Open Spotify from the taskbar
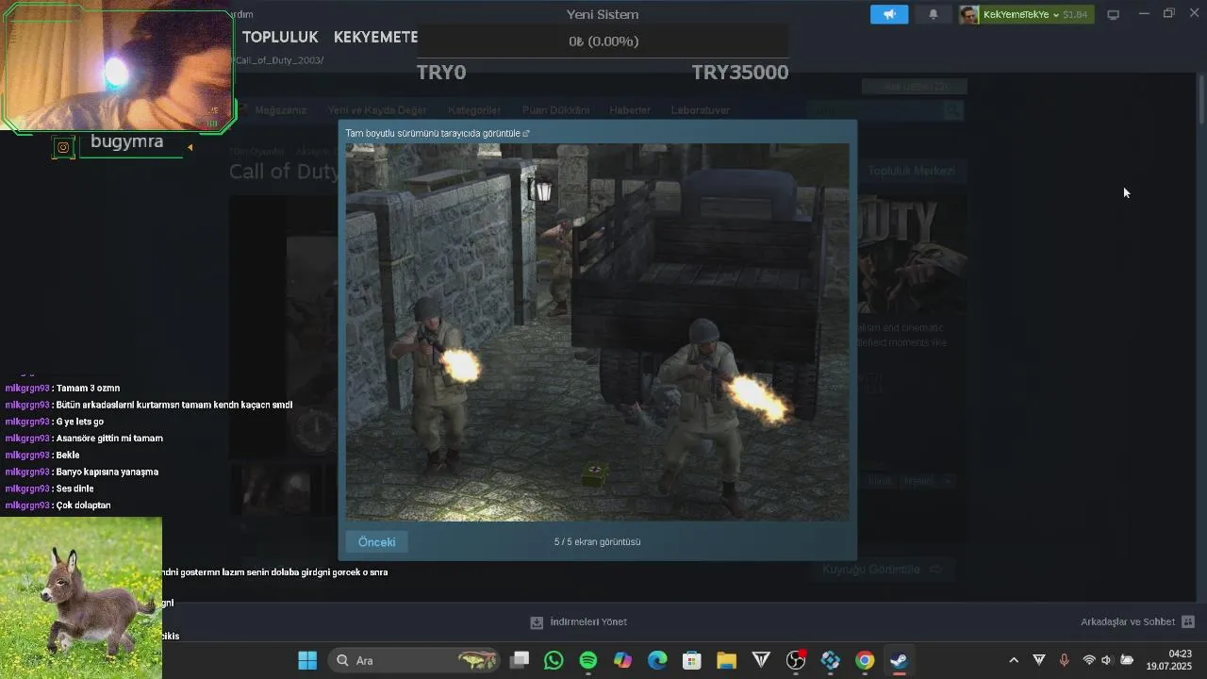The width and height of the screenshot is (1207, 679). 588,660
